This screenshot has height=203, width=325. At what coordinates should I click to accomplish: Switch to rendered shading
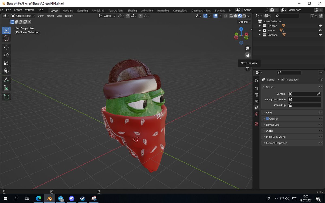[244, 16]
